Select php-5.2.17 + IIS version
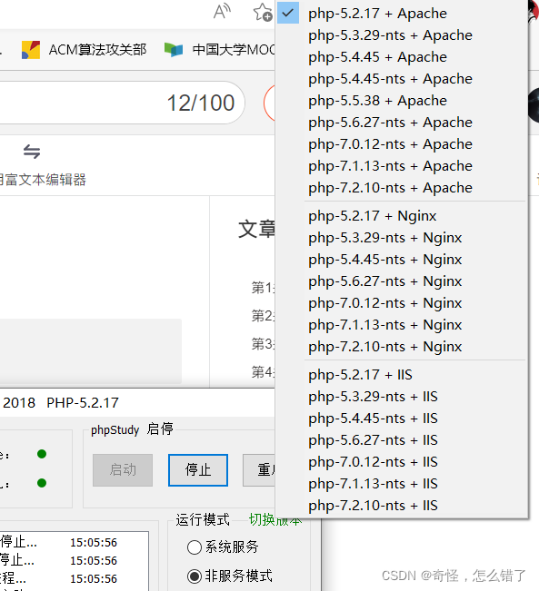539x591 pixels. 401,375
